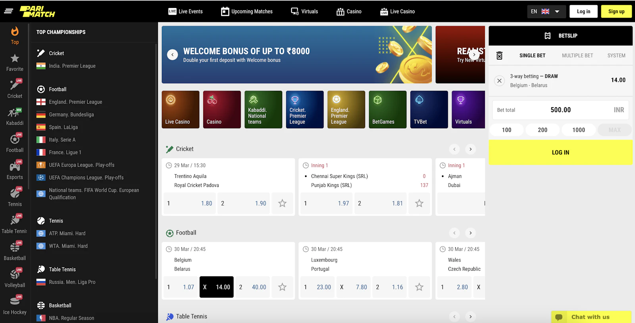Open Kabaddi National teams tile
Screen dimensions: 635x323
pyautogui.click(x=264, y=110)
